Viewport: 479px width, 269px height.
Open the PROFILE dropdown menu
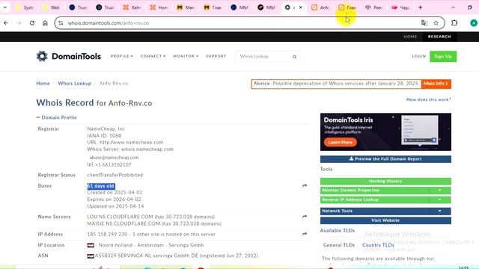(121, 56)
